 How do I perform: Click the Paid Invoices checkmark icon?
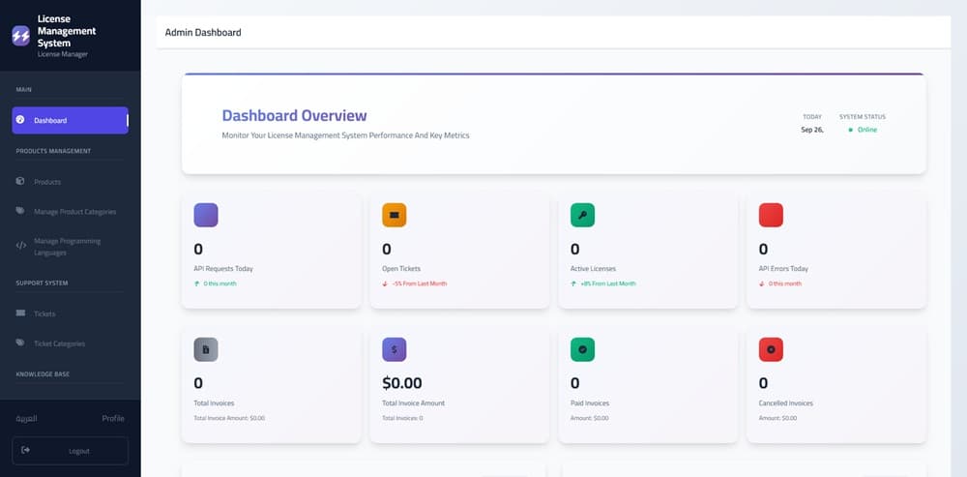point(582,349)
